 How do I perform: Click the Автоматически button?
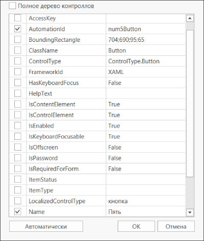pos(46,226)
